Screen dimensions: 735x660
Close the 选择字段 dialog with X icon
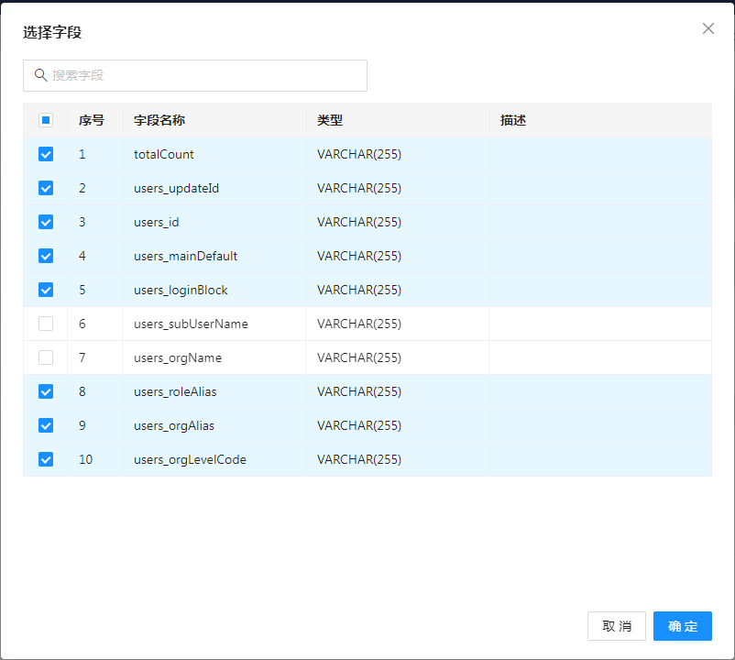(708, 28)
